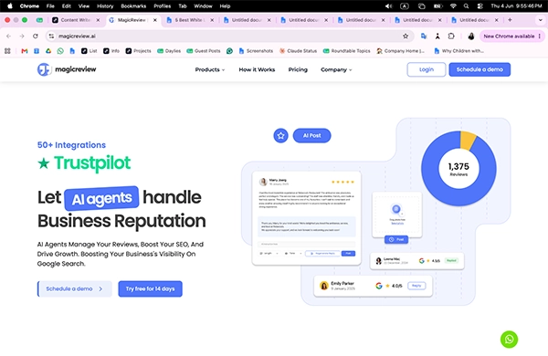Click Reply on Emily Parker review

pyautogui.click(x=416, y=286)
